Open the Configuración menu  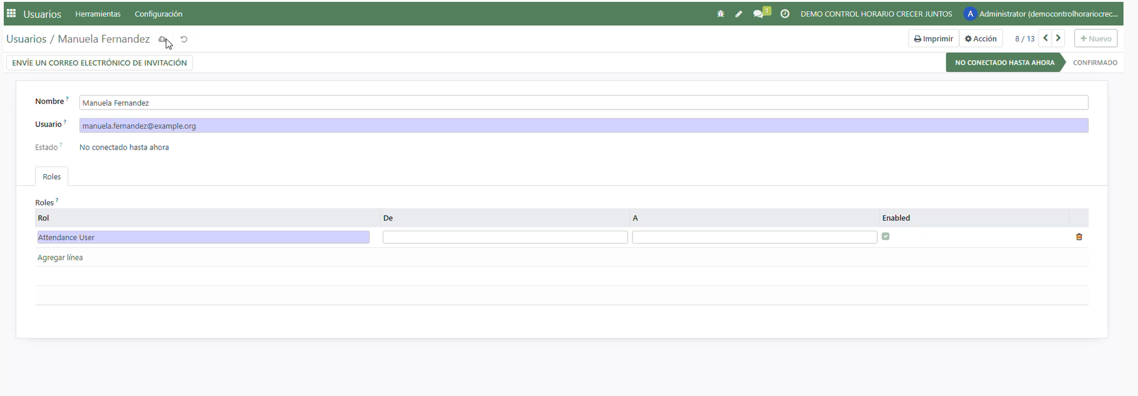pyautogui.click(x=158, y=14)
